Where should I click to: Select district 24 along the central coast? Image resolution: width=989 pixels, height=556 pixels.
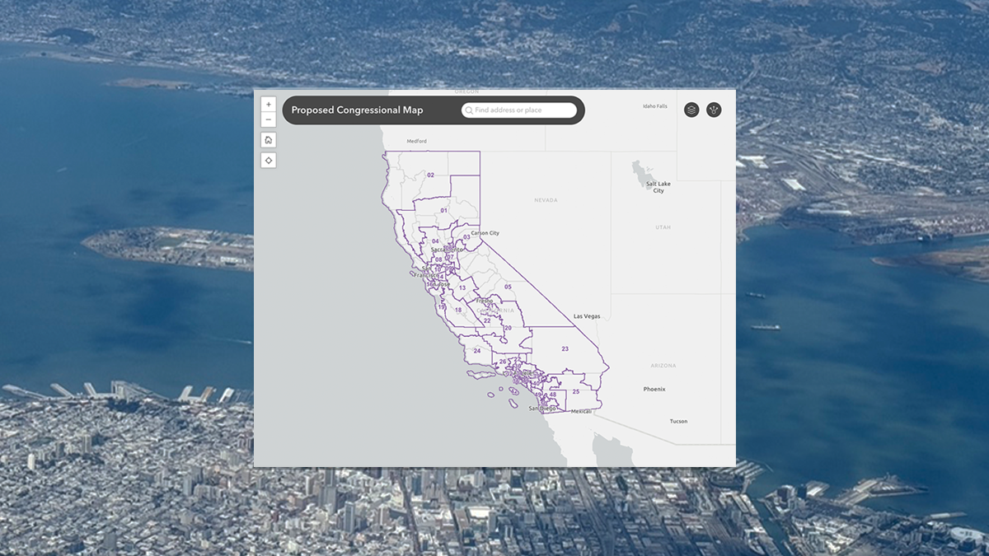click(476, 349)
